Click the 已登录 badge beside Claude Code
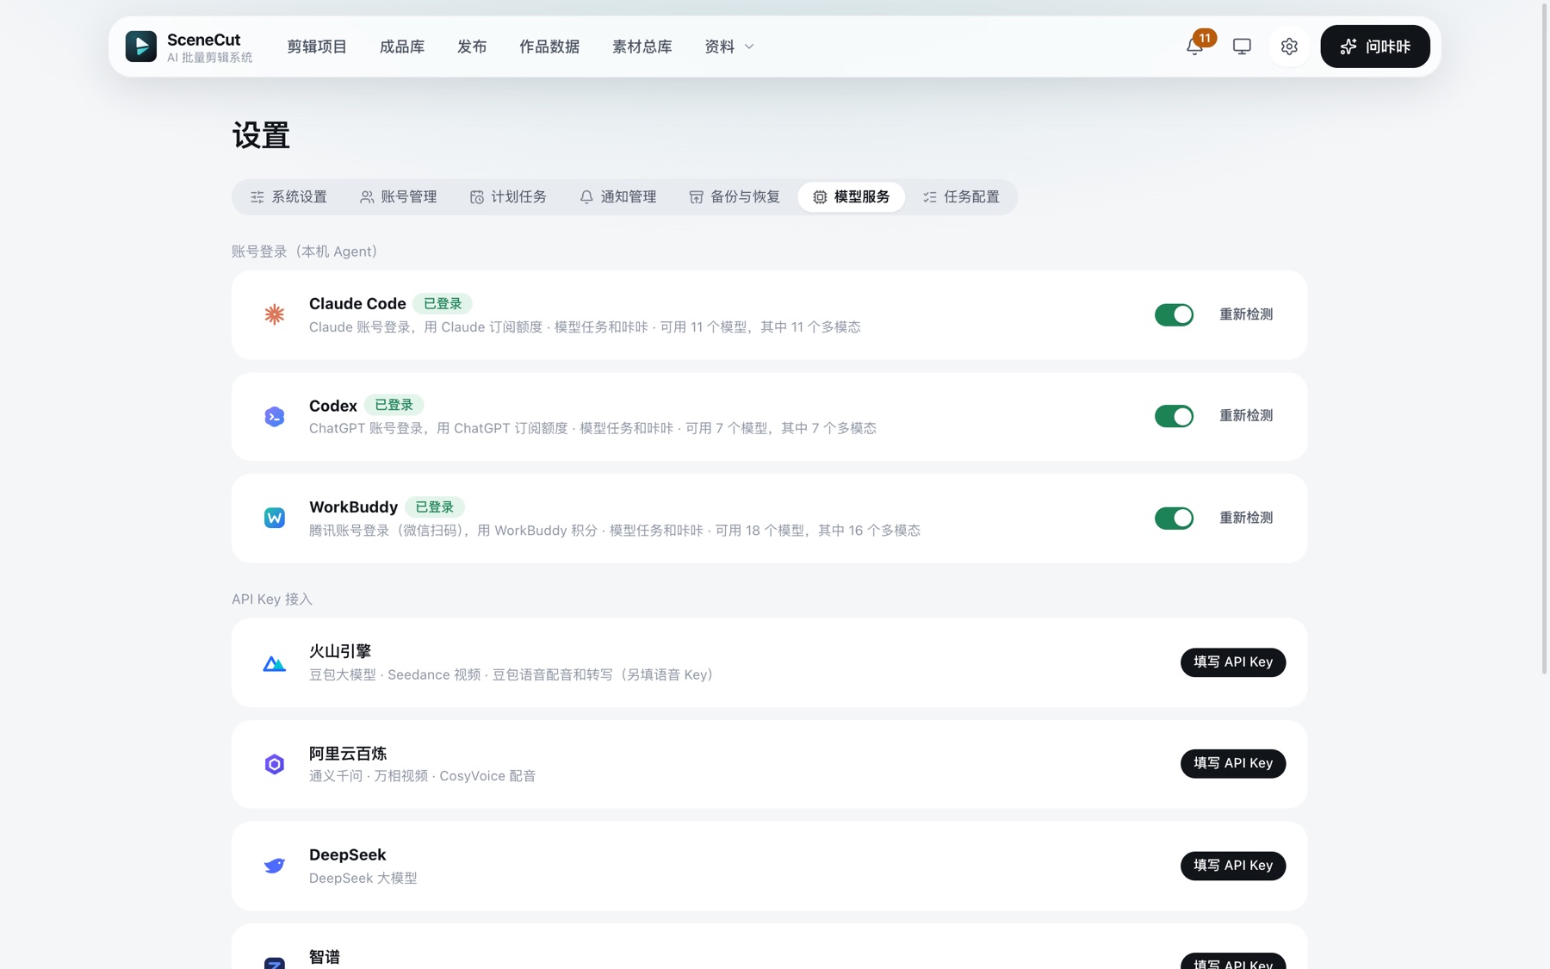Image resolution: width=1550 pixels, height=969 pixels. [x=443, y=304]
